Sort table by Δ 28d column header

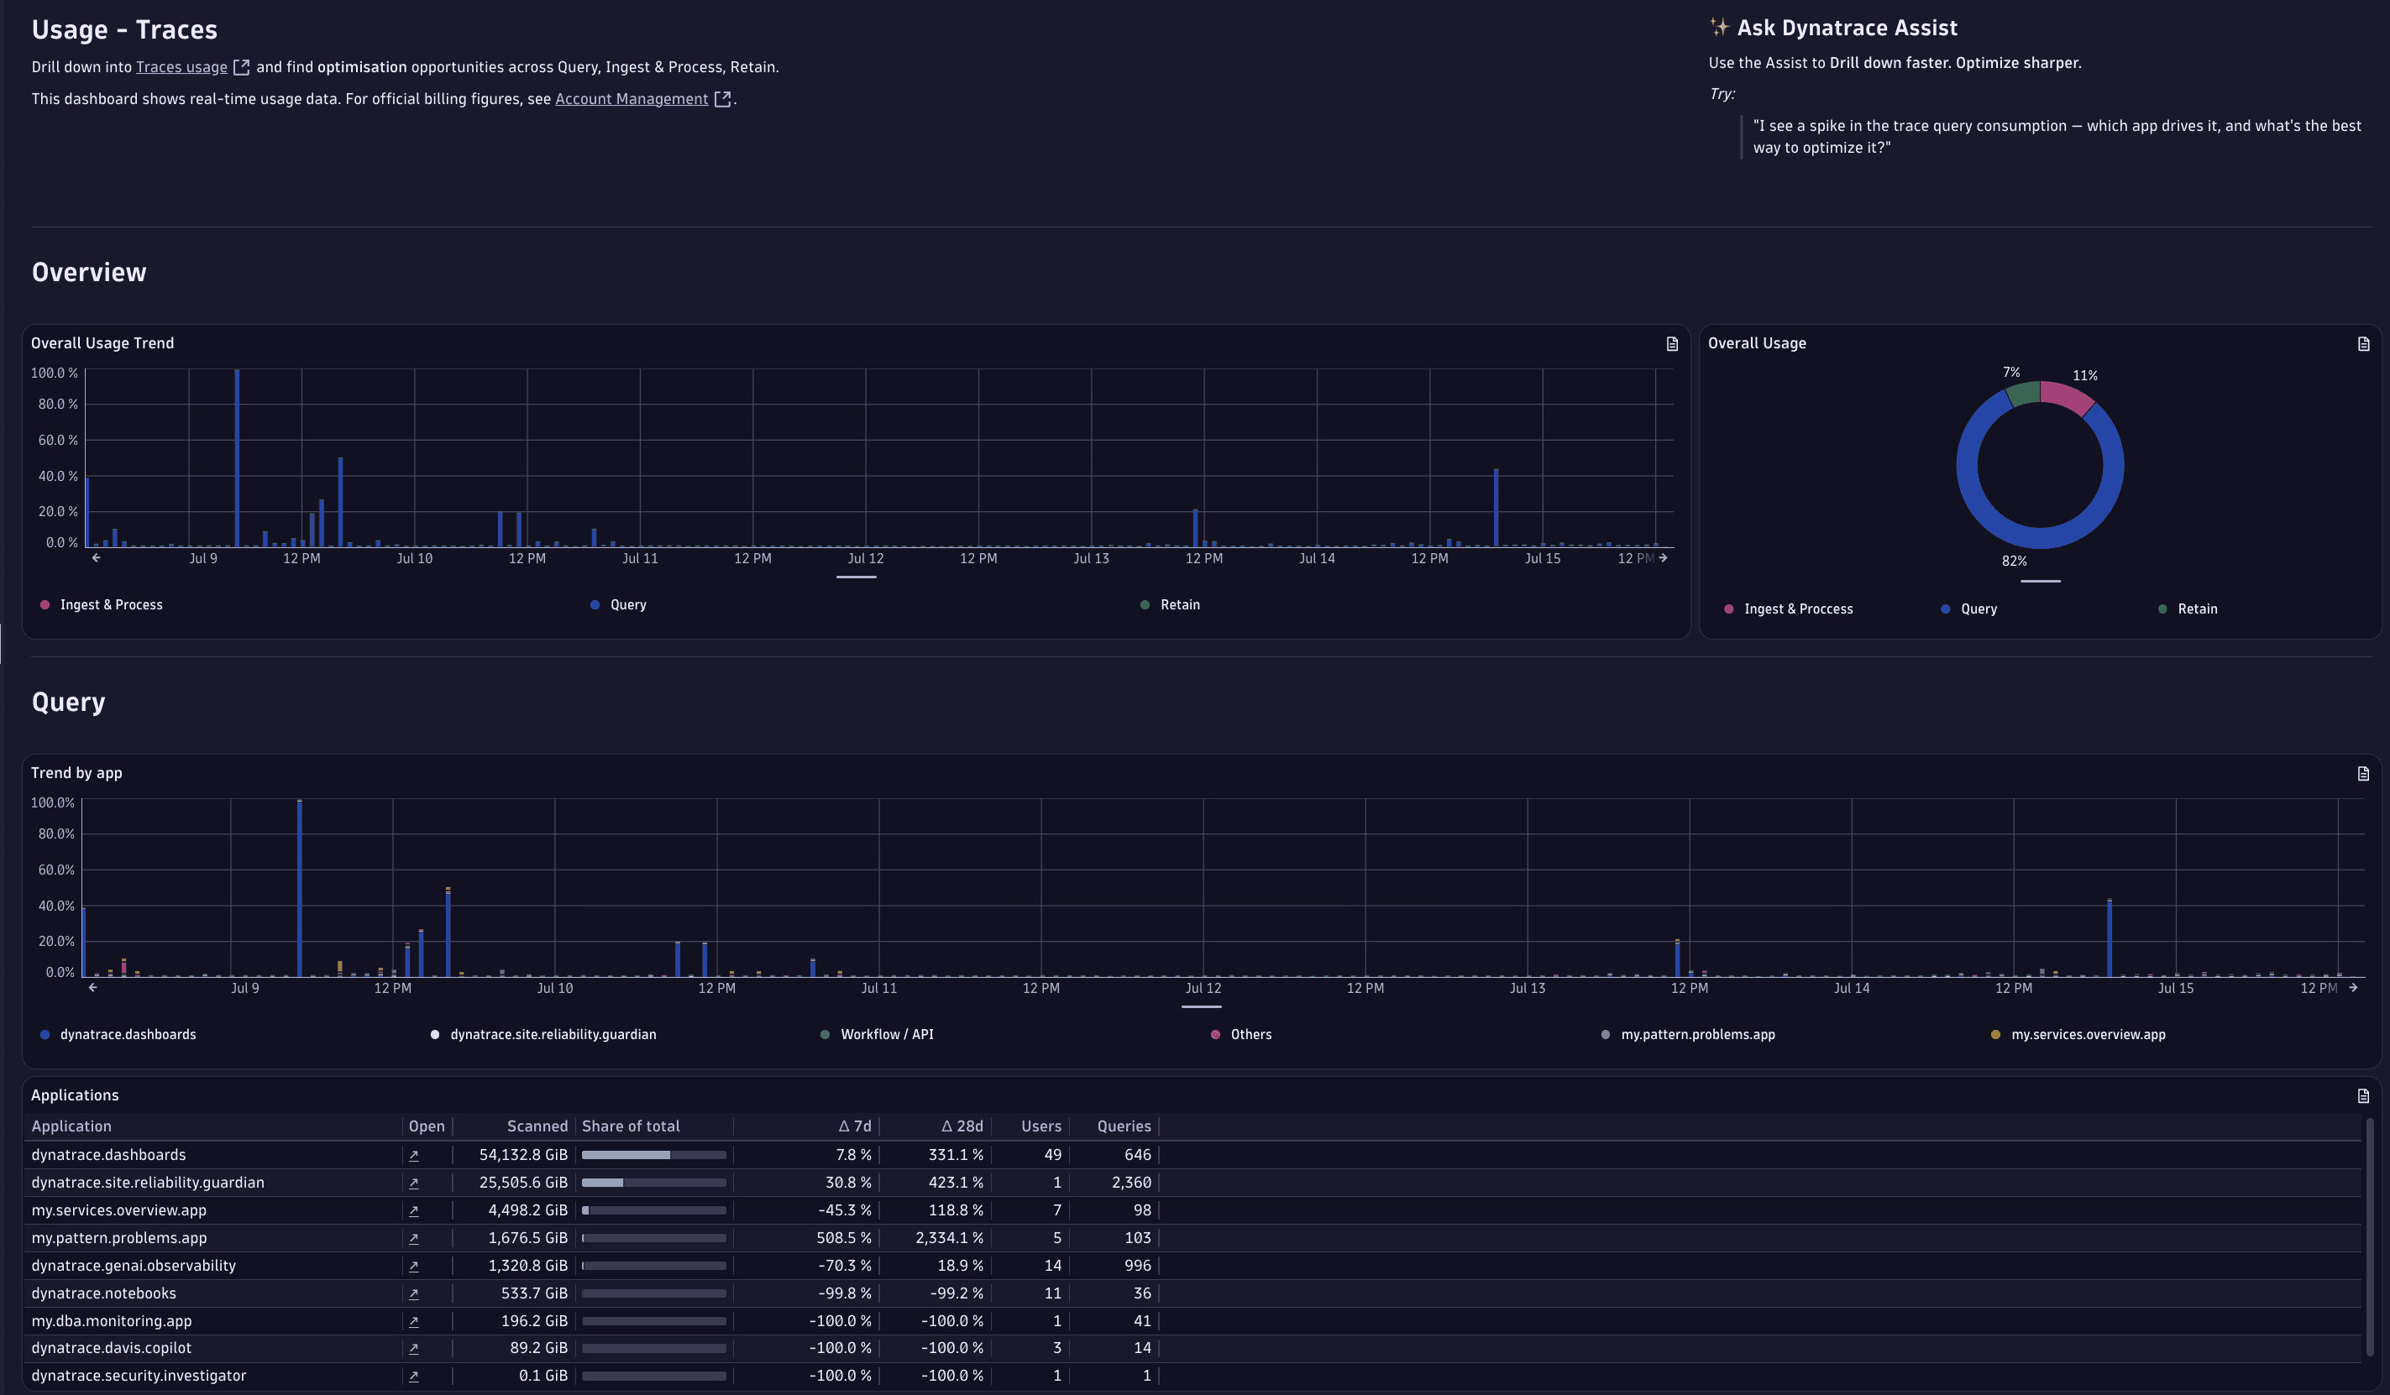click(x=962, y=1126)
